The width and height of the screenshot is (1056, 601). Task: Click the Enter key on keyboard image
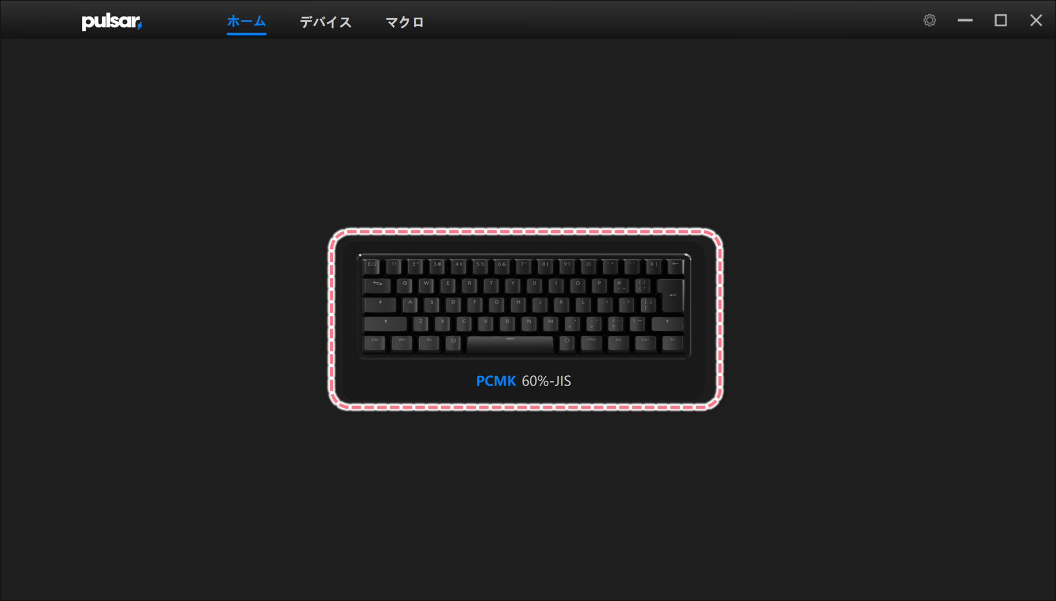click(x=671, y=295)
